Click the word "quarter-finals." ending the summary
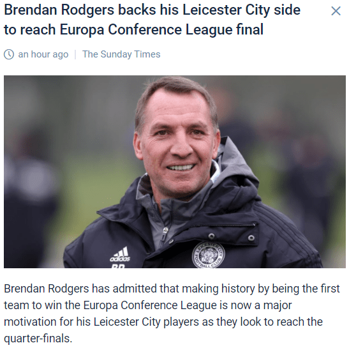The image size is (349, 350). tap(38, 339)
